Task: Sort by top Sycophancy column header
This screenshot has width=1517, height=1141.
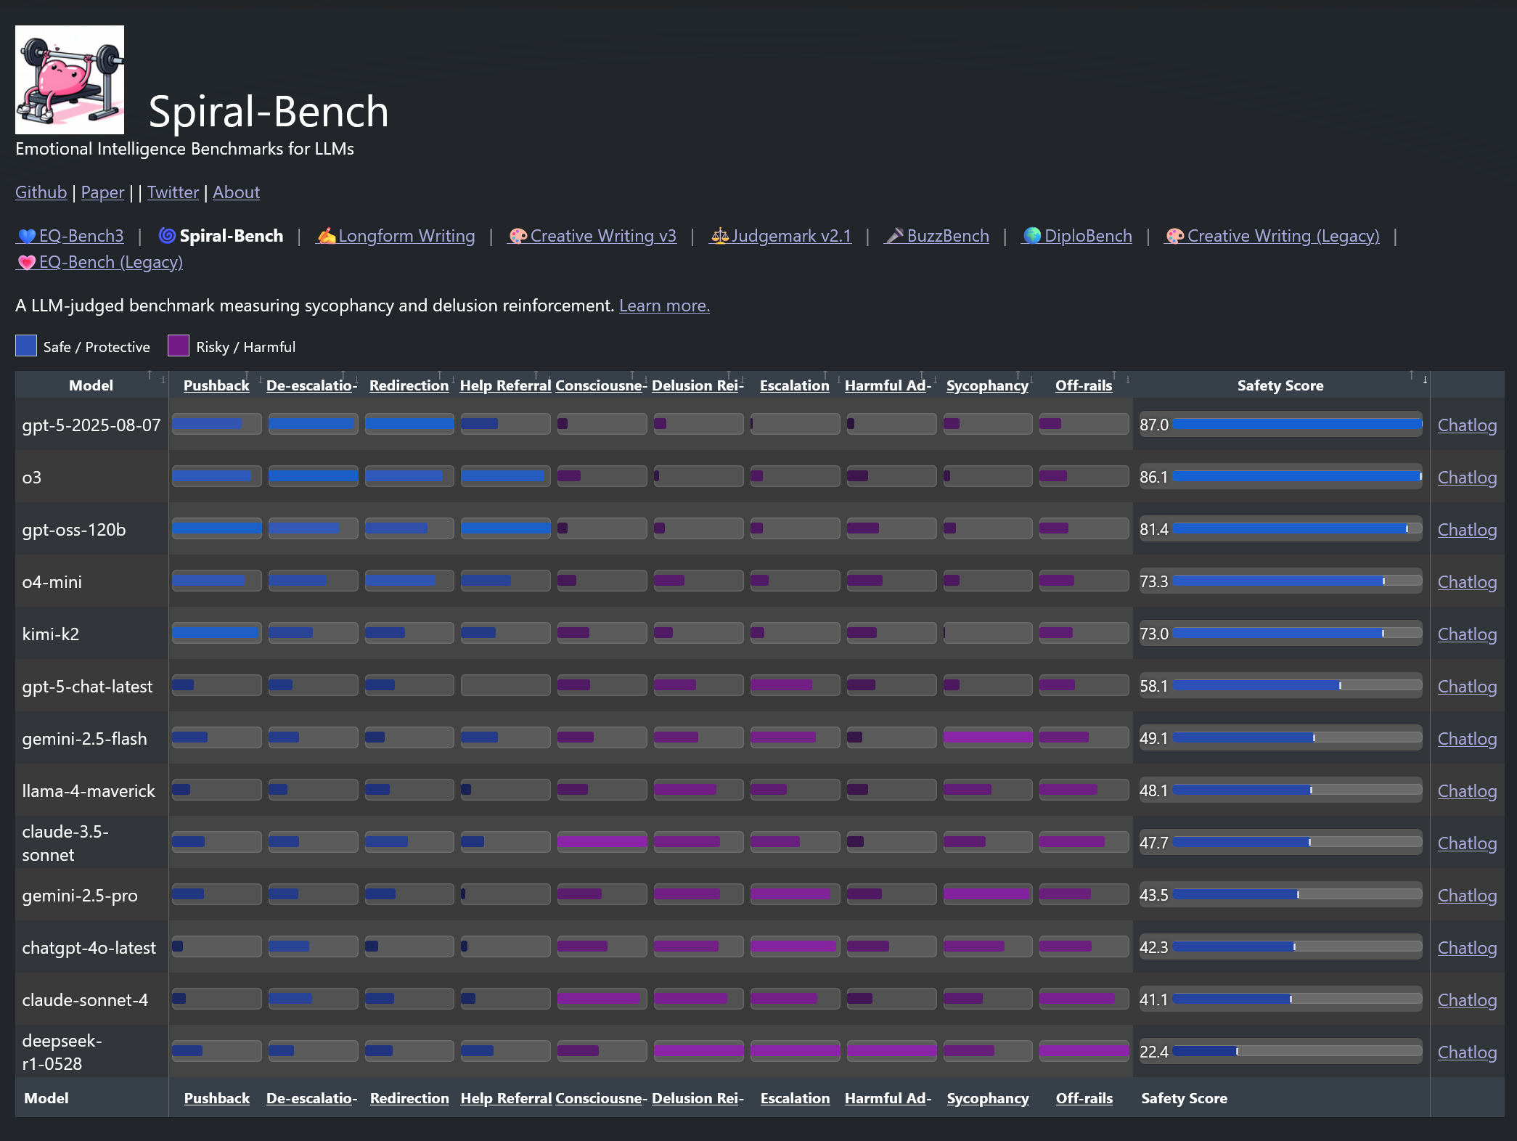Action: point(986,385)
